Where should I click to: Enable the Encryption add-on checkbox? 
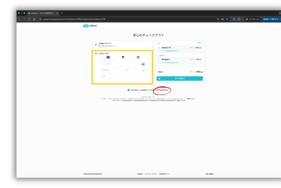pyautogui.click(x=159, y=59)
